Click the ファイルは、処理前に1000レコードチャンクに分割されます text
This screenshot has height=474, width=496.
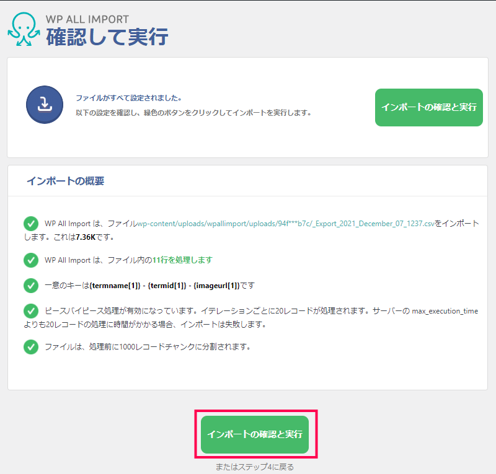pyautogui.click(x=148, y=347)
